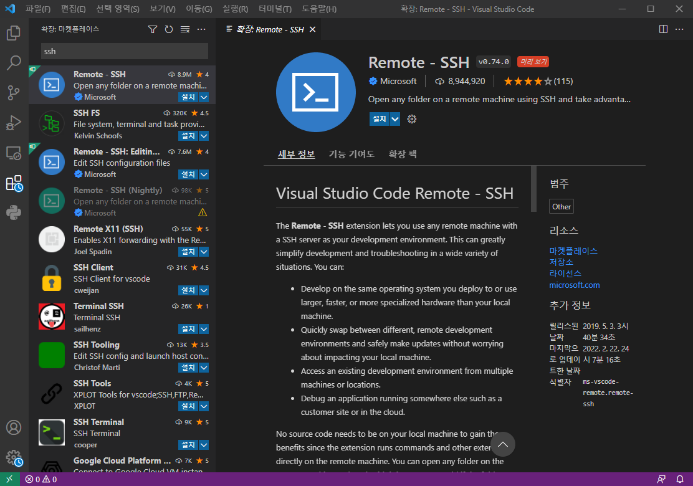Select the 세부 정보 tab
The height and width of the screenshot is (486, 693).
click(x=296, y=154)
